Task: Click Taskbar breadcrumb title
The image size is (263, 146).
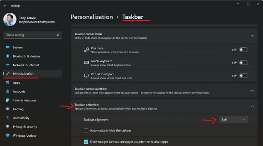Action: coord(133,17)
